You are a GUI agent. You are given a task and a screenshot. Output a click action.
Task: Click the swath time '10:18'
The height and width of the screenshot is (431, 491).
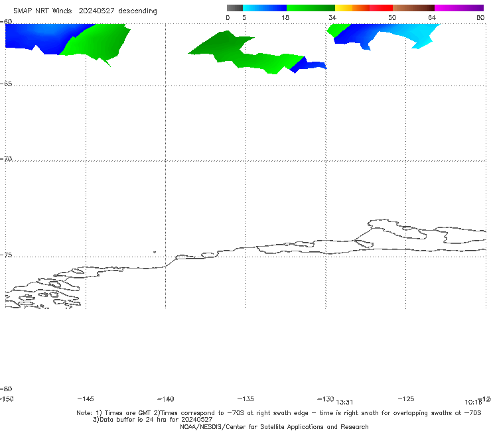click(473, 402)
